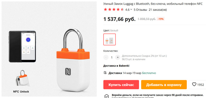This screenshot has height=98, width=206.
Task: Decrease quantity with minus button
Action: point(106,57)
